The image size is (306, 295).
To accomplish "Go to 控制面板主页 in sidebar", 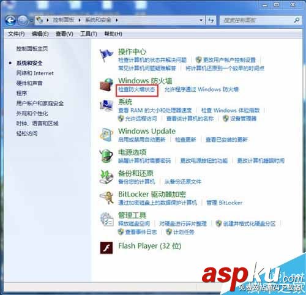I will pyautogui.click(x=32, y=49).
